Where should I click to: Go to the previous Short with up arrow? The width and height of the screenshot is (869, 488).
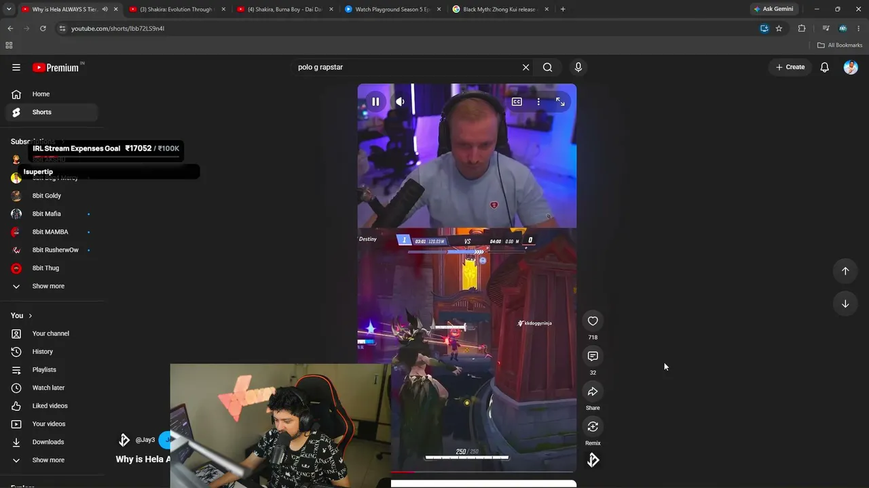845,271
